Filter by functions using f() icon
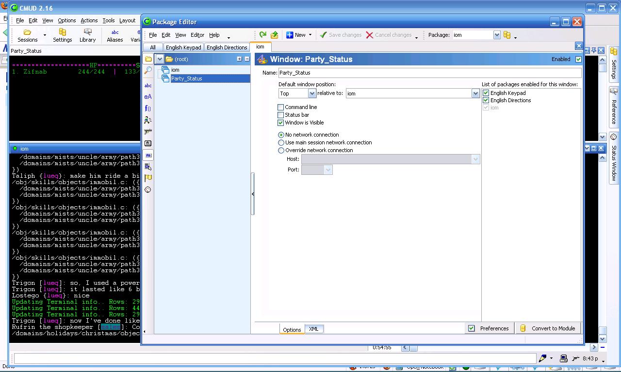 (x=148, y=108)
